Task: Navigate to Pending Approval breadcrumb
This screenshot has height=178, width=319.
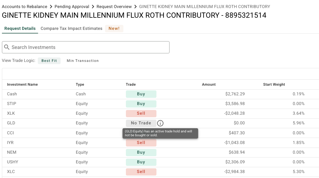Action: (x=72, y=7)
